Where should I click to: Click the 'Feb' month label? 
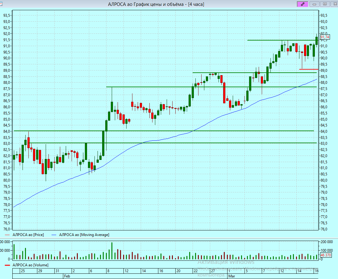(x=67, y=276)
